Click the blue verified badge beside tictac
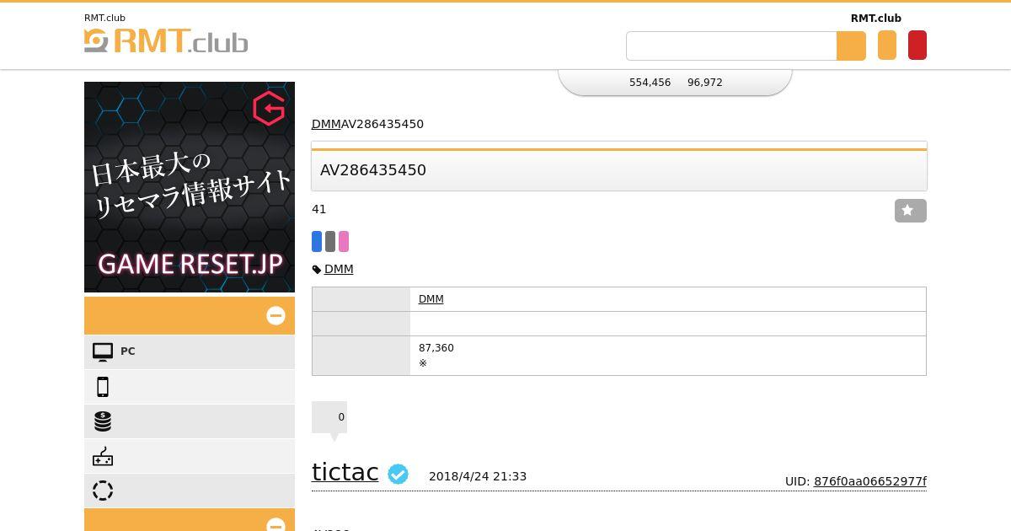1011x531 pixels. pyautogui.click(x=398, y=475)
